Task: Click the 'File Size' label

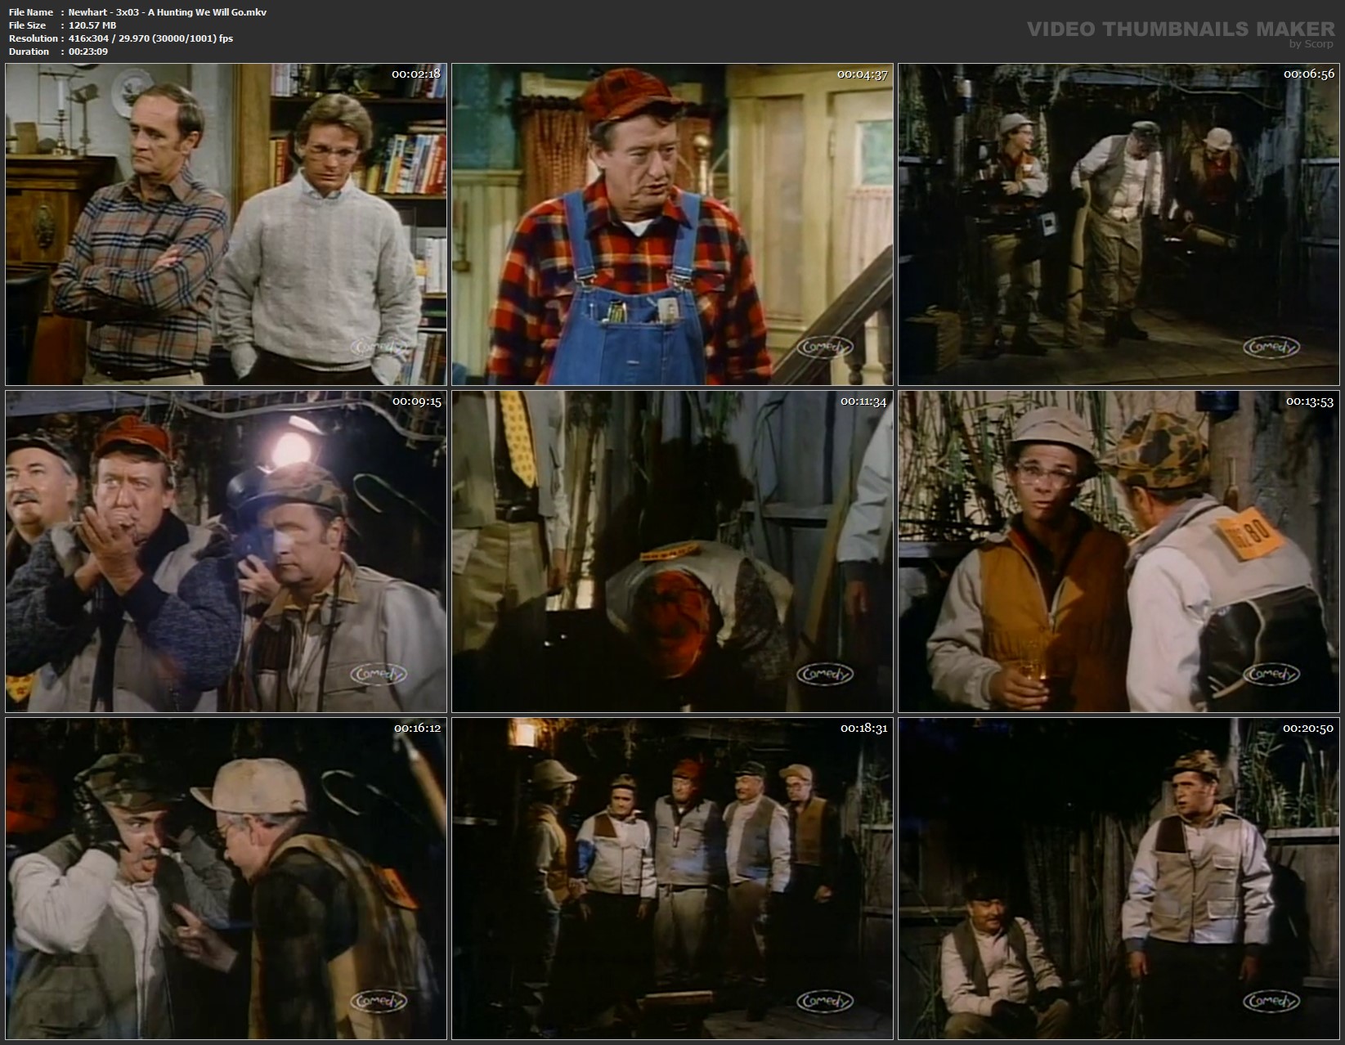Action: [27, 25]
